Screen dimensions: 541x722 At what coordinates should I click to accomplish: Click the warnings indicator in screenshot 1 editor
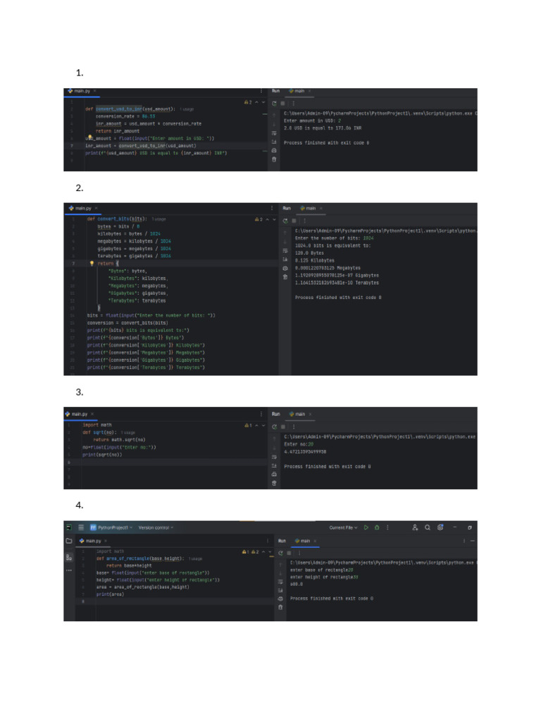[x=248, y=102]
